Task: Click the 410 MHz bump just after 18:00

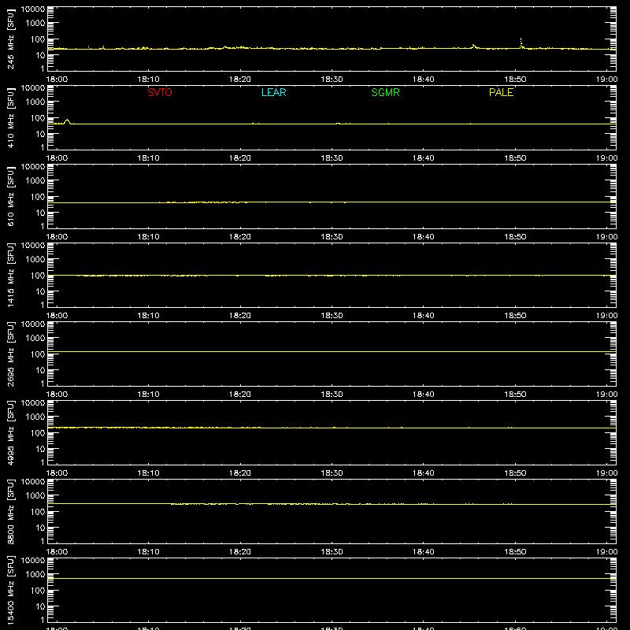Action: point(67,121)
